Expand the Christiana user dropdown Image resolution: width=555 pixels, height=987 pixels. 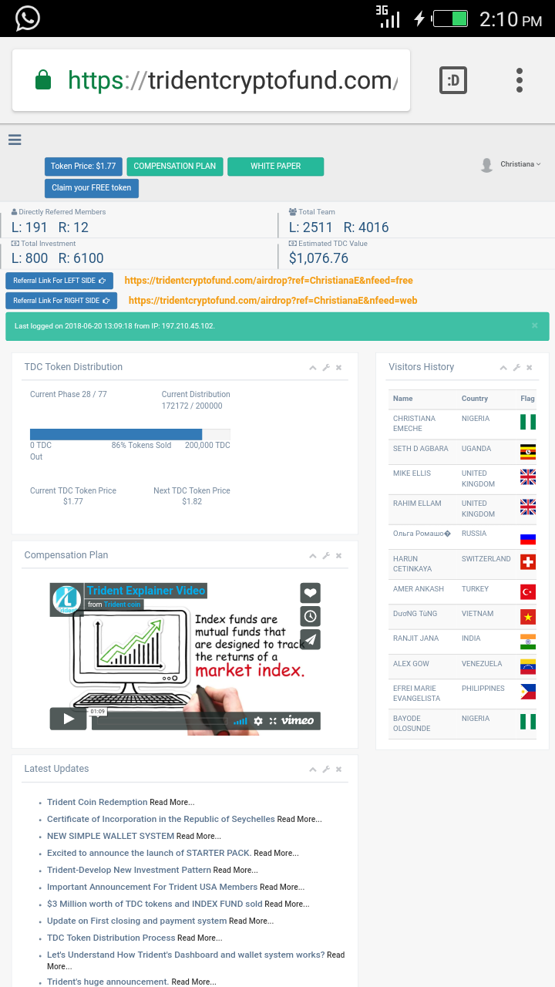point(520,164)
